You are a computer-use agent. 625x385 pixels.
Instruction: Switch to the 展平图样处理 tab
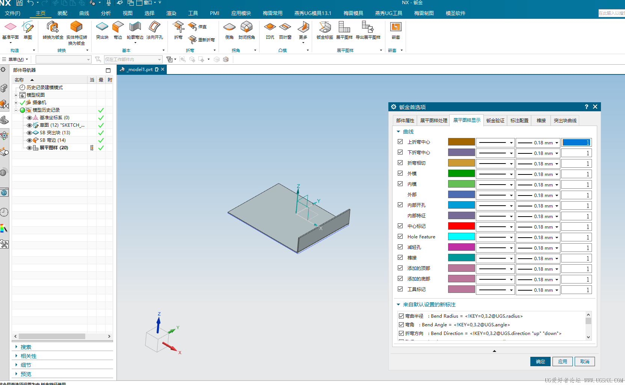coord(433,120)
